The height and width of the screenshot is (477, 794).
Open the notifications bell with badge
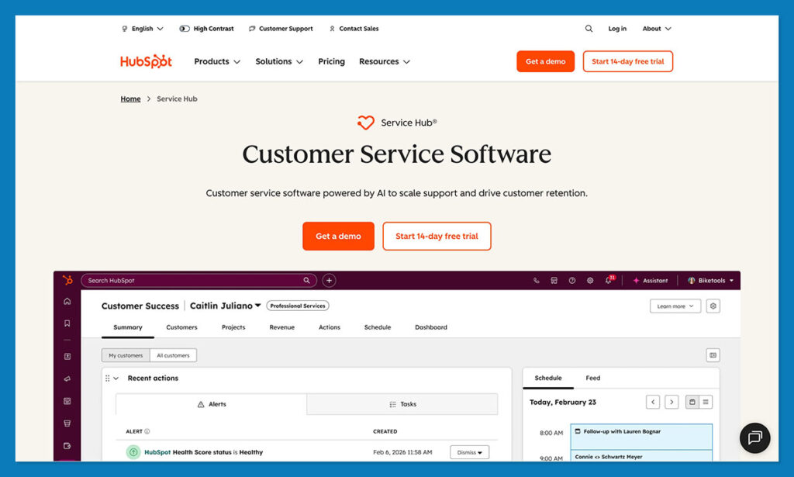pyautogui.click(x=609, y=280)
